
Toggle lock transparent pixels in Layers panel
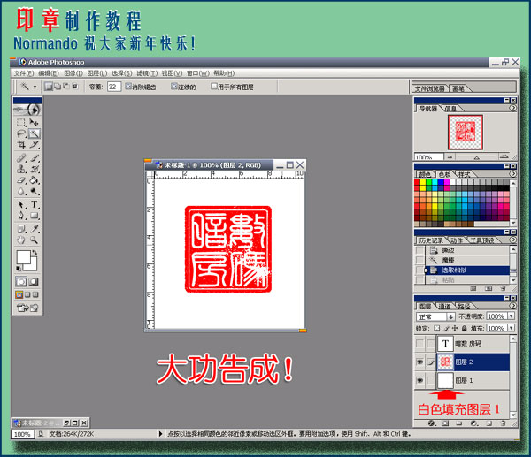437,328
